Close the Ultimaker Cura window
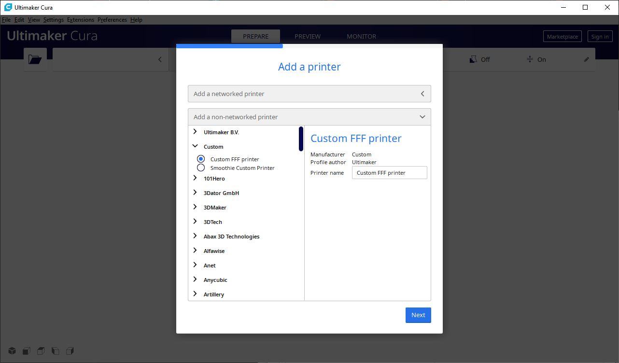This screenshot has height=363, width=619. pos(607,7)
